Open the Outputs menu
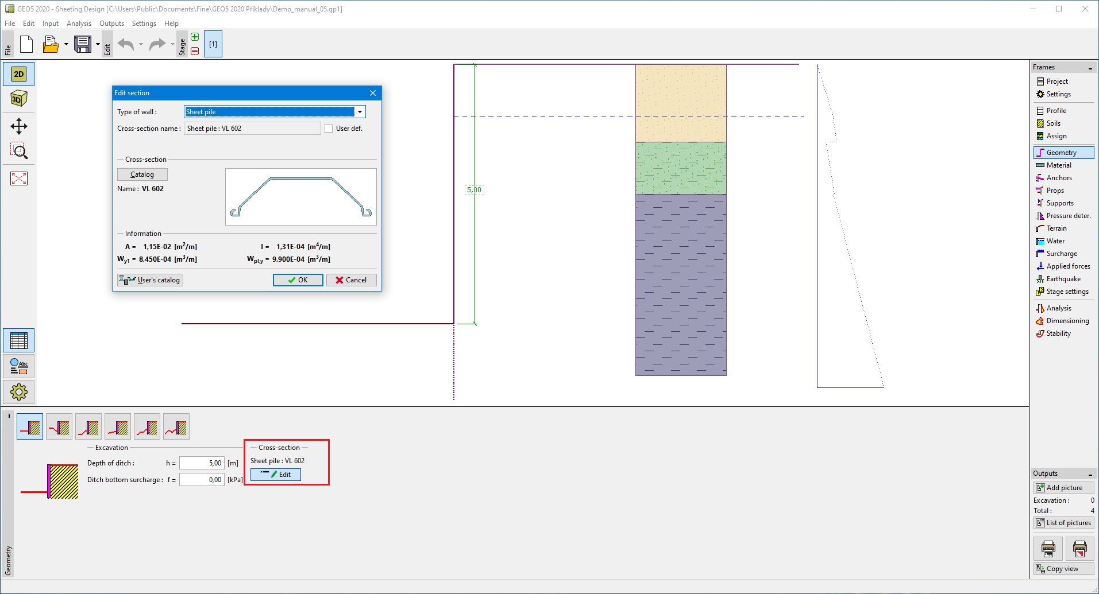1099x594 pixels. pyautogui.click(x=111, y=24)
